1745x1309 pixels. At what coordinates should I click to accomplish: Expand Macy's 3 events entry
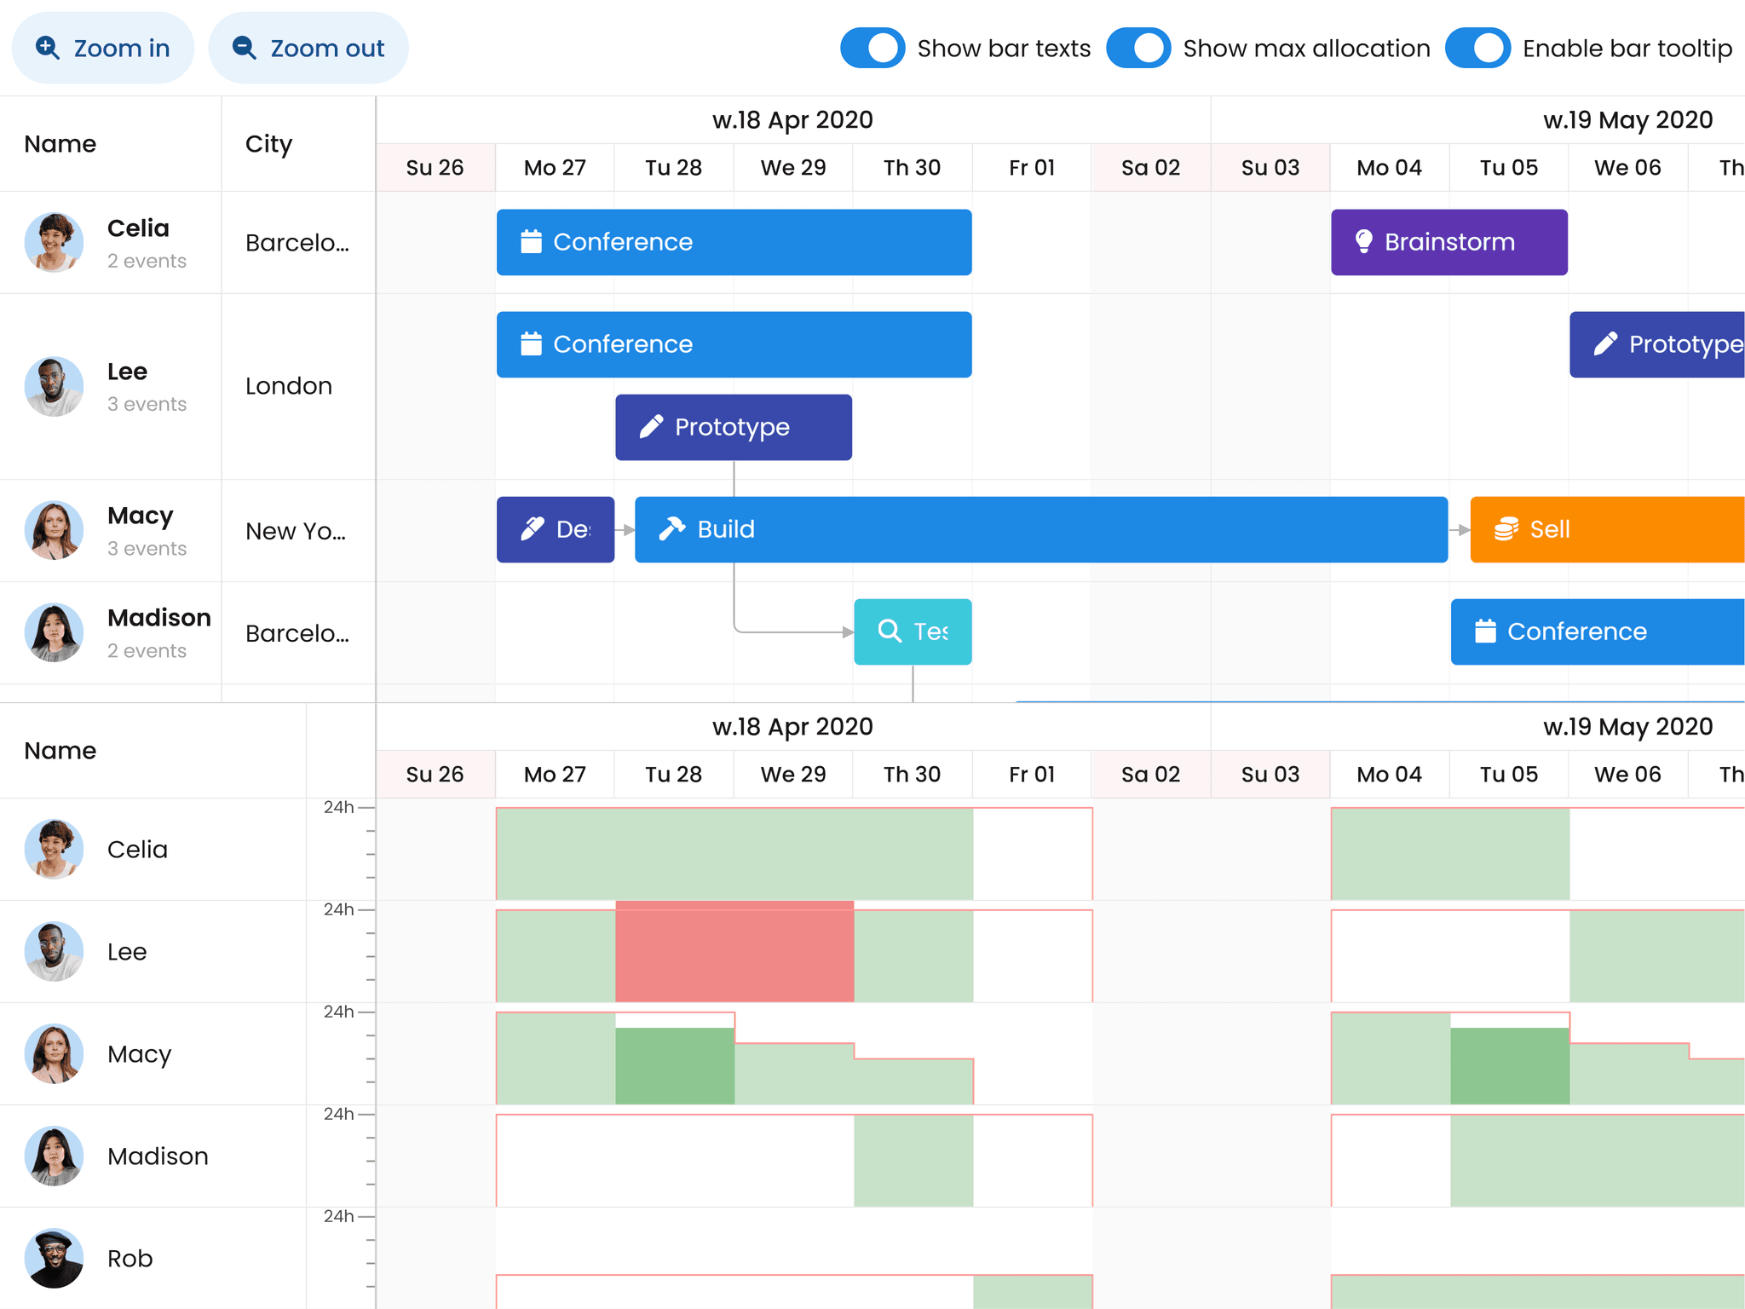pyautogui.click(x=147, y=548)
